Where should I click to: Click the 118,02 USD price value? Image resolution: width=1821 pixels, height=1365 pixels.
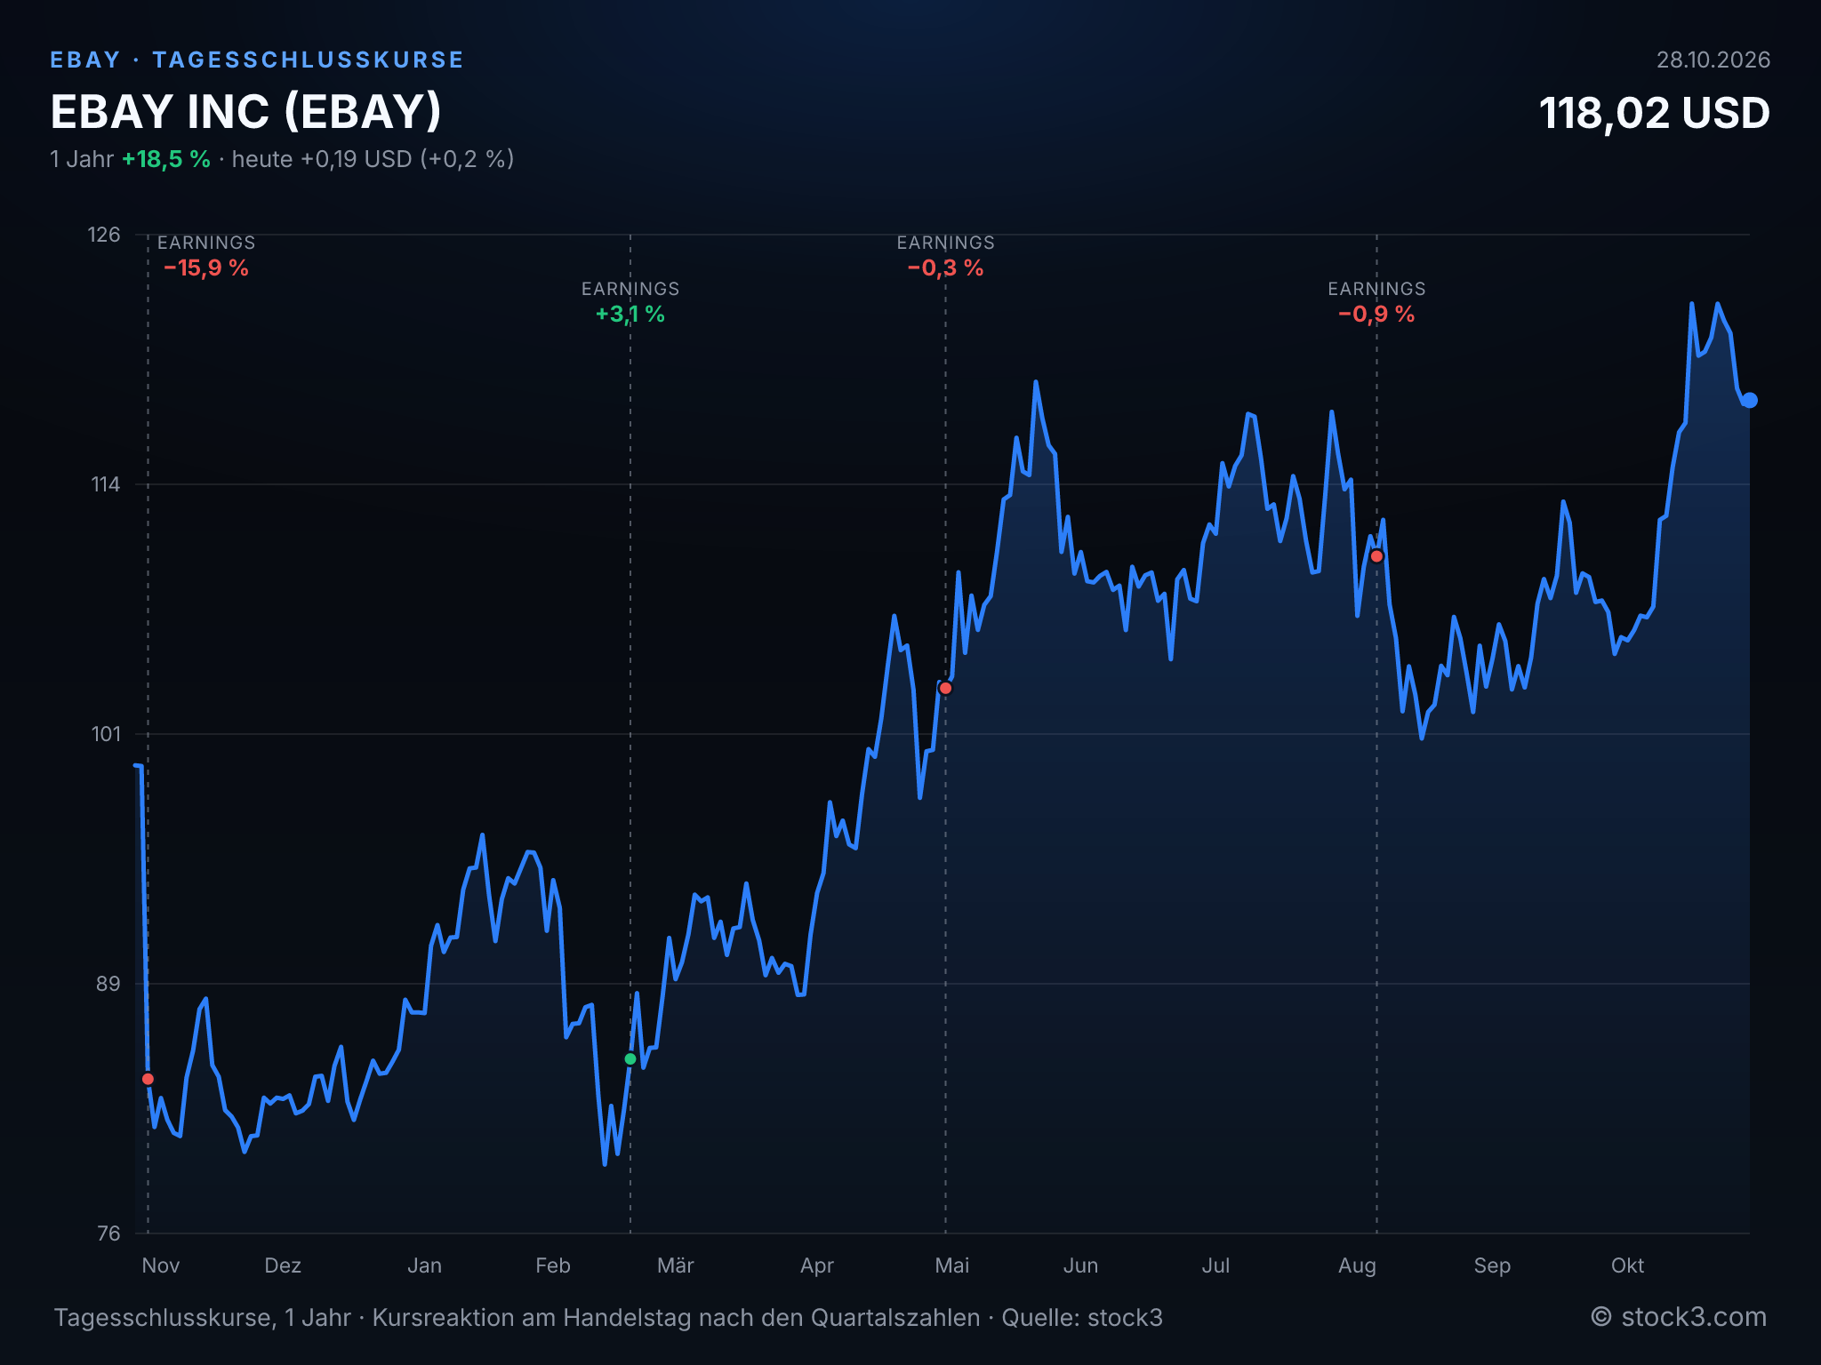pos(1655,114)
